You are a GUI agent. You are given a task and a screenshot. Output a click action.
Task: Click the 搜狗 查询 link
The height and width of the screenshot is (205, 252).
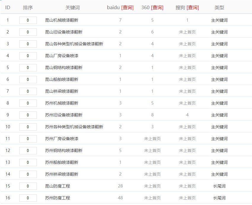[193, 8]
